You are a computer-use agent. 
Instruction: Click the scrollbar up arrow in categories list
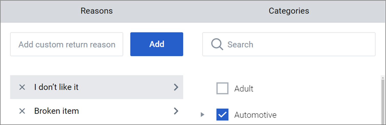pos(383,77)
